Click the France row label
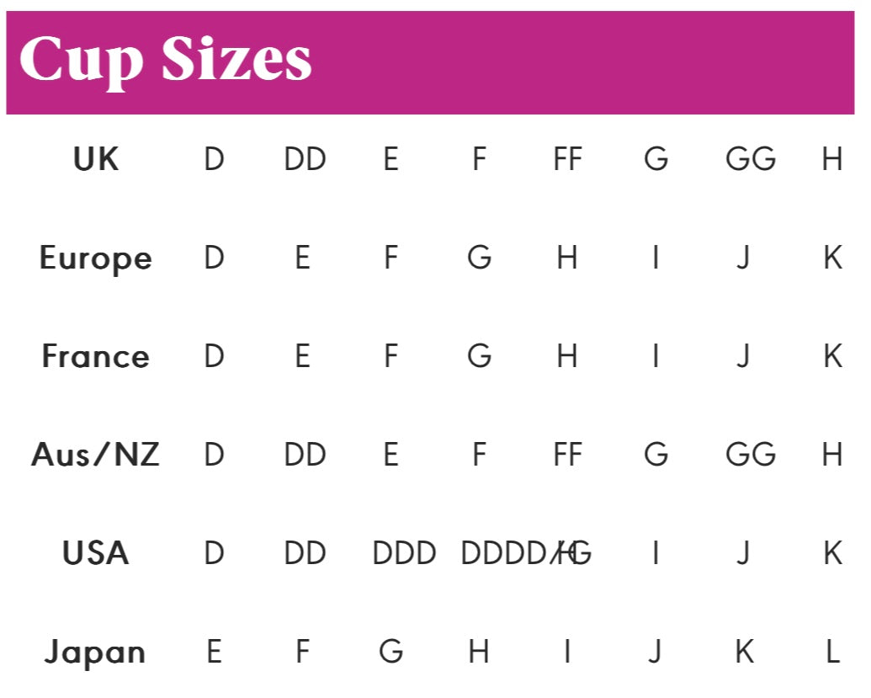871x698 pixels. pos(95,357)
